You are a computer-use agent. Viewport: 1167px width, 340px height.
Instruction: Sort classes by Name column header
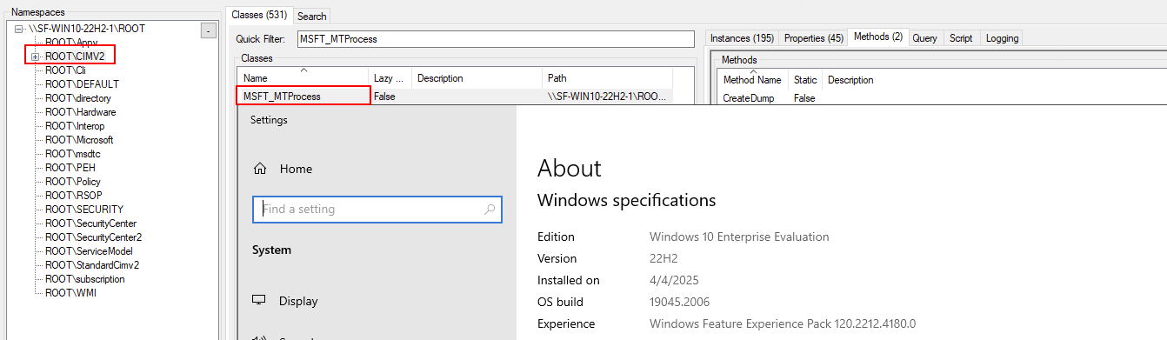[x=303, y=78]
